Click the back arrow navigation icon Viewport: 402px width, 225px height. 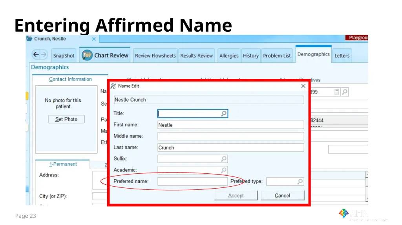point(36,54)
